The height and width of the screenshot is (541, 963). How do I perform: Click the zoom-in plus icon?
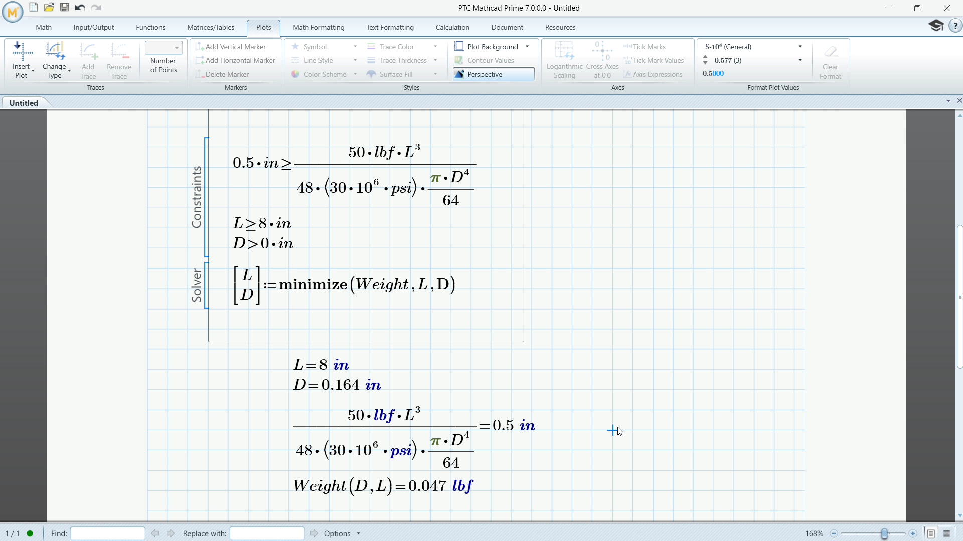913,534
